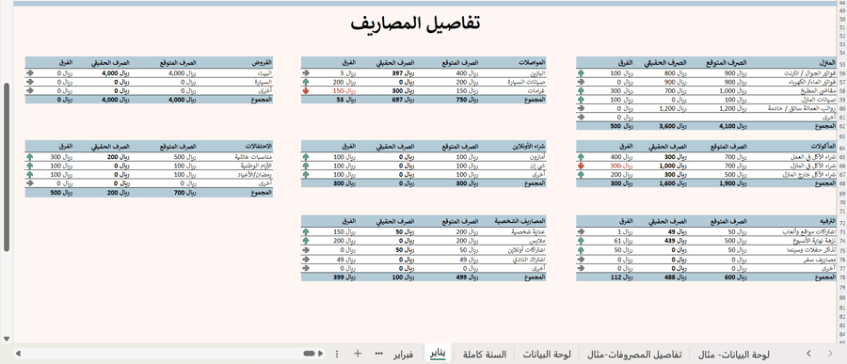Viewport: 847px width, 364px height.
Task: Click the gray arrow in البنزين row
Action: (306, 73)
